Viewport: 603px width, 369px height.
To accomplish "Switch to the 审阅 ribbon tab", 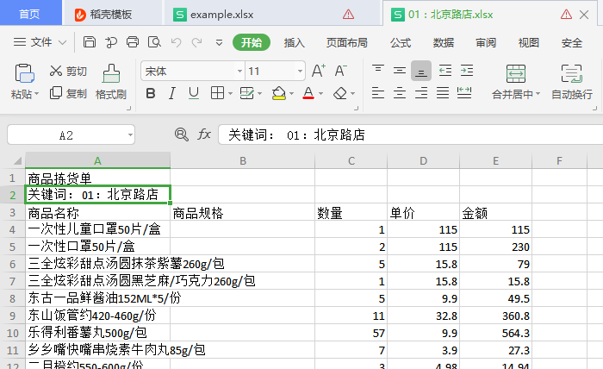I will 486,43.
